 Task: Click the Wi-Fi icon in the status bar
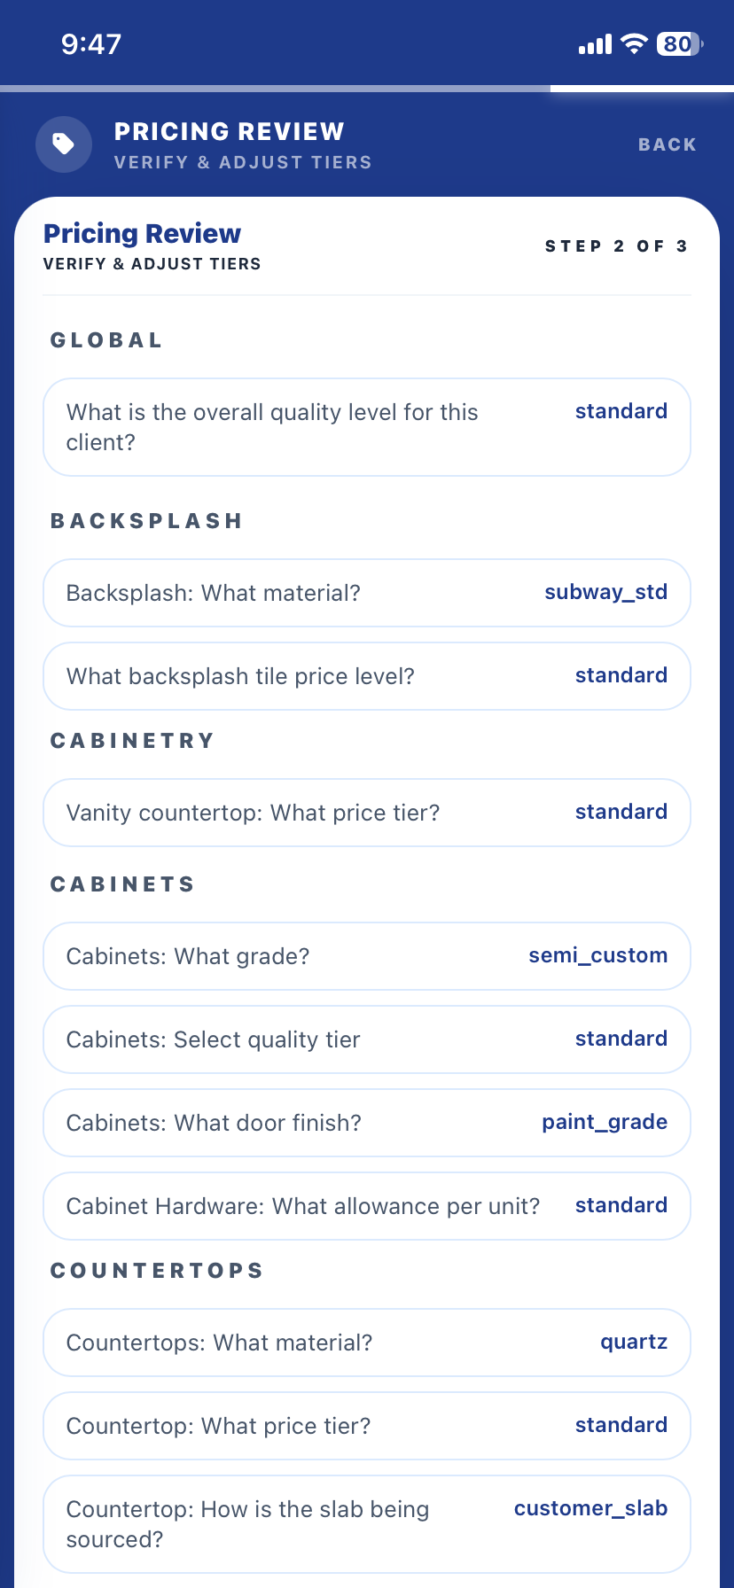tap(633, 43)
